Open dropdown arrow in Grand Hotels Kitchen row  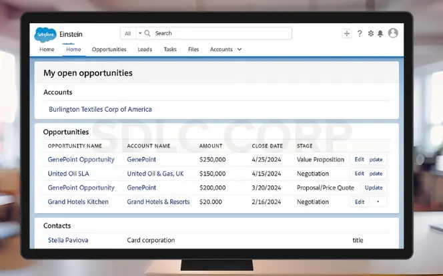(x=378, y=202)
